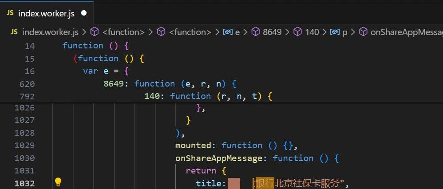Open index.worker.js breadcrumb file entry
The image size is (443, 189).
pos(50,32)
